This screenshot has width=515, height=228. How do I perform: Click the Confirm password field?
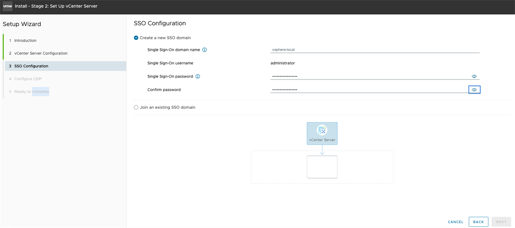tap(370, 90)
